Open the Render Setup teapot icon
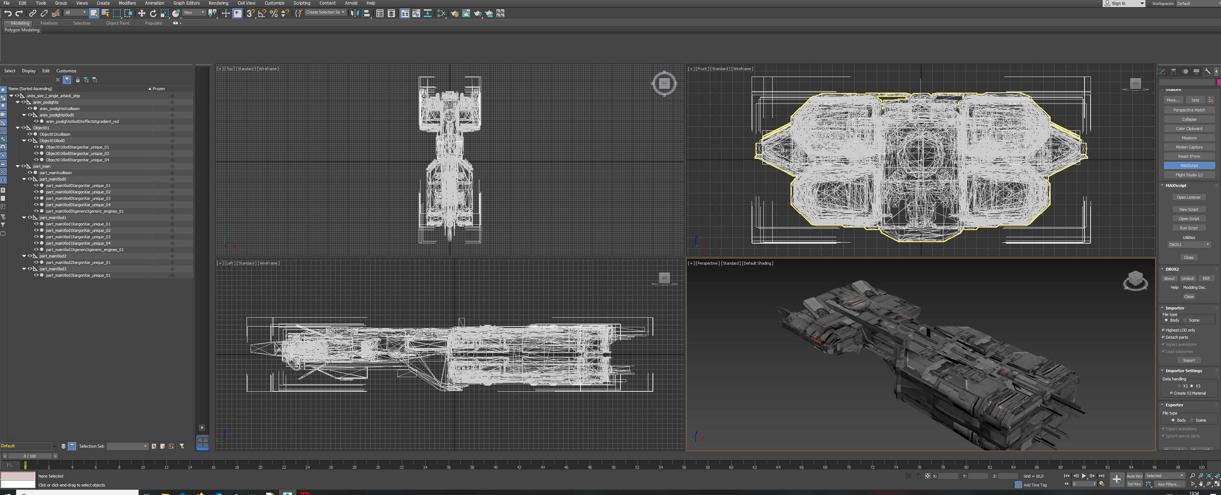Image resolution: width=1221 pixels, height=495 pixels. (454, 13)
